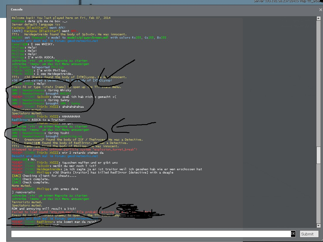
Task: Click 'Newdarkneoss: !bring Yoshi' line
Action: tap(40, 133)
